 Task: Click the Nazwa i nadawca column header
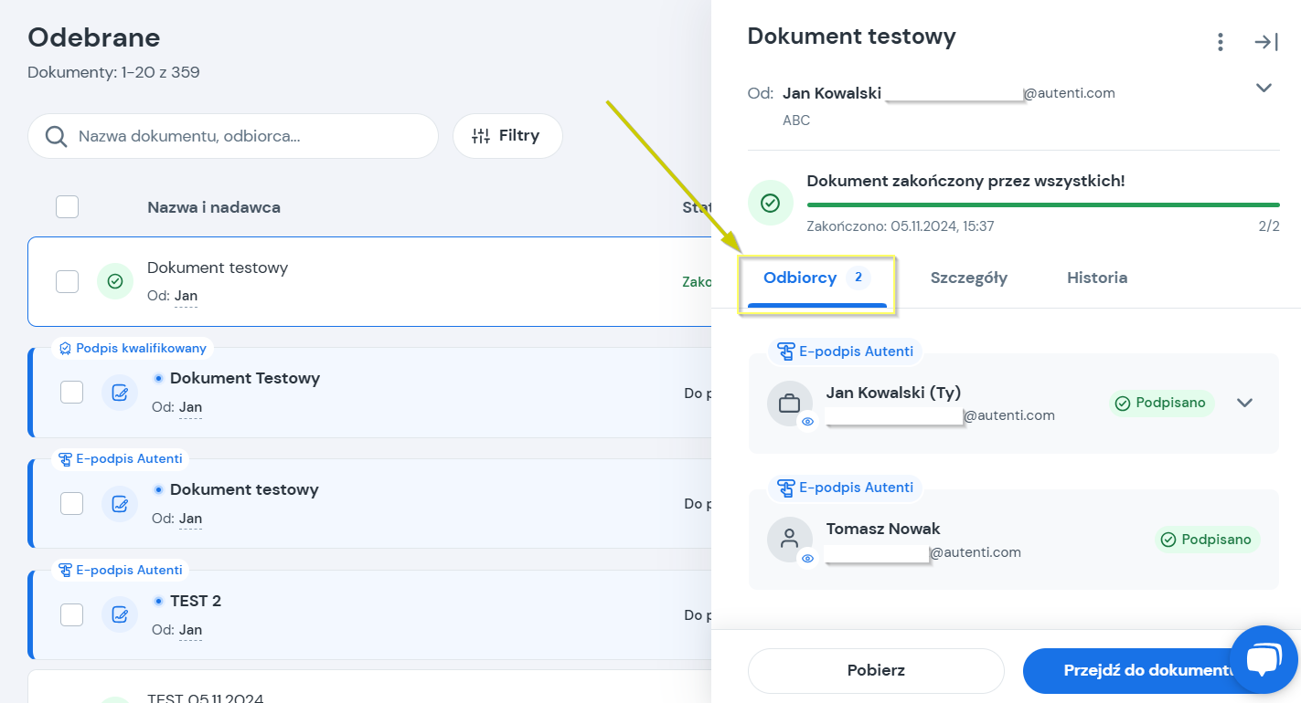(214, 207)
